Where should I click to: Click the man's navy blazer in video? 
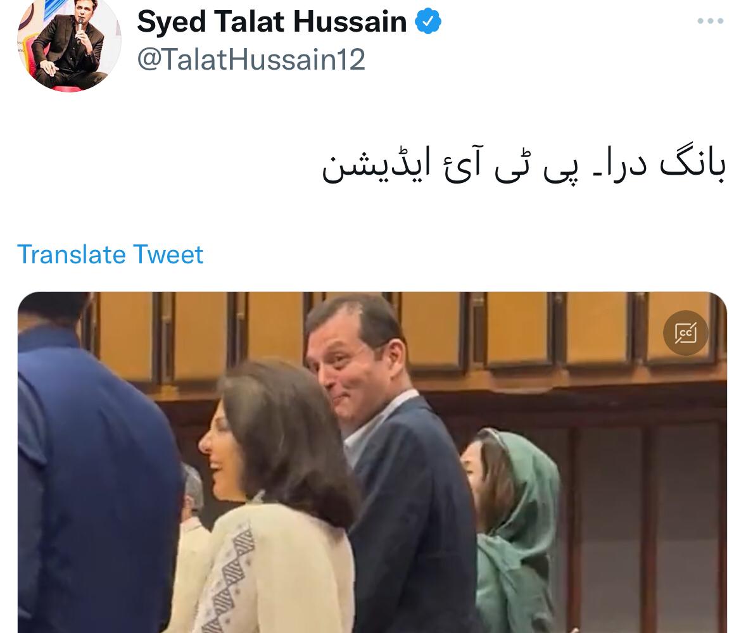click(x=414, y=513)
